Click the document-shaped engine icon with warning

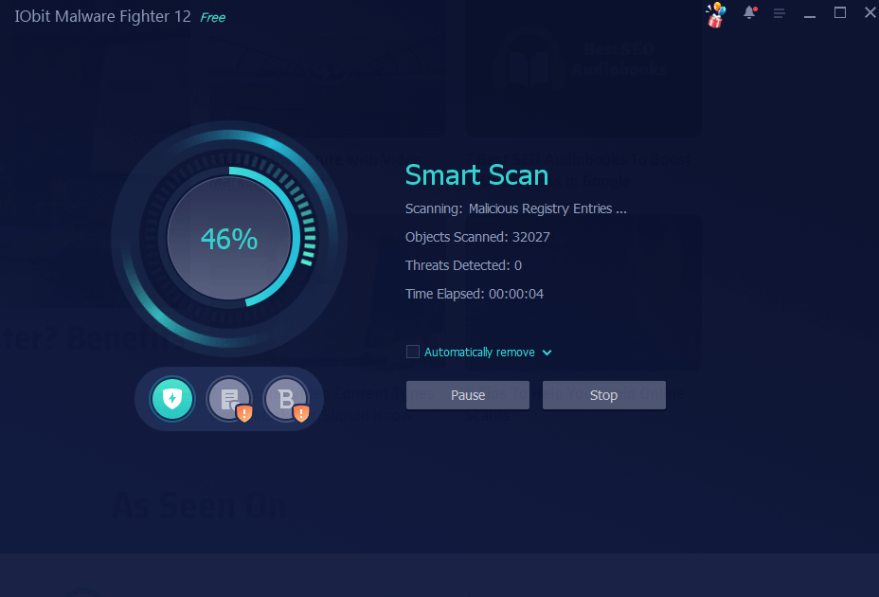tap(228, 399)
